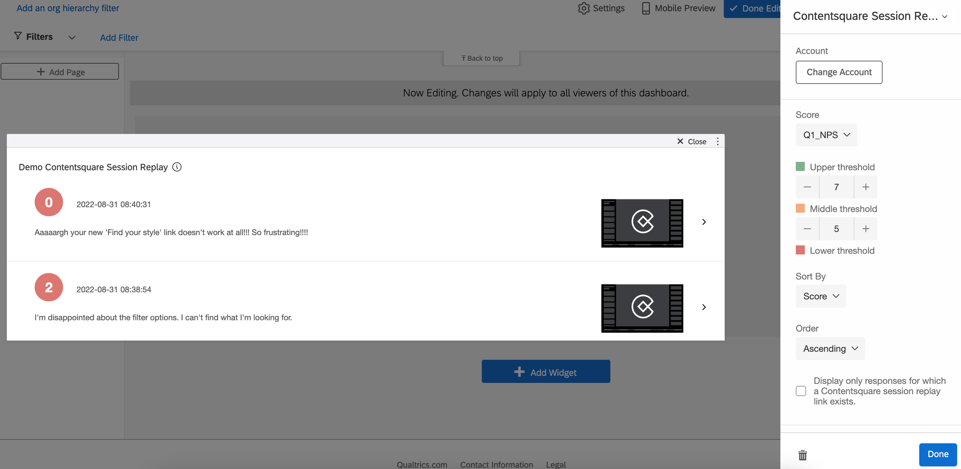This screenshot has height=469, width=961.
Task: Open the Ascending order dropdown
Action: tap(830, 349)
